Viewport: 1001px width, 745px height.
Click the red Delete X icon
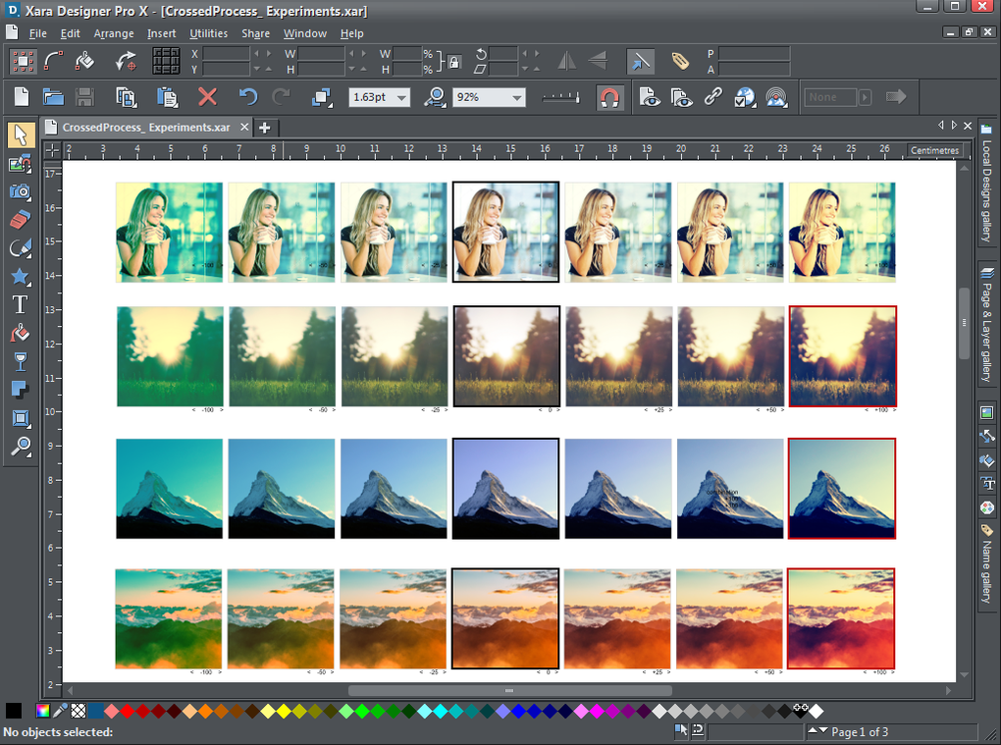tap(207, 97)
